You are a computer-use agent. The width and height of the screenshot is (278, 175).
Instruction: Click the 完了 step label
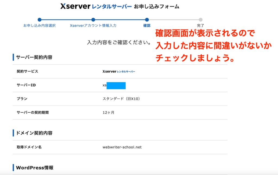[x=201, y=25]
